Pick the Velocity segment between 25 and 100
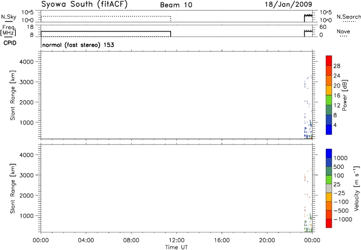Viewport: 361px width, 250px height. click(329, 180)
